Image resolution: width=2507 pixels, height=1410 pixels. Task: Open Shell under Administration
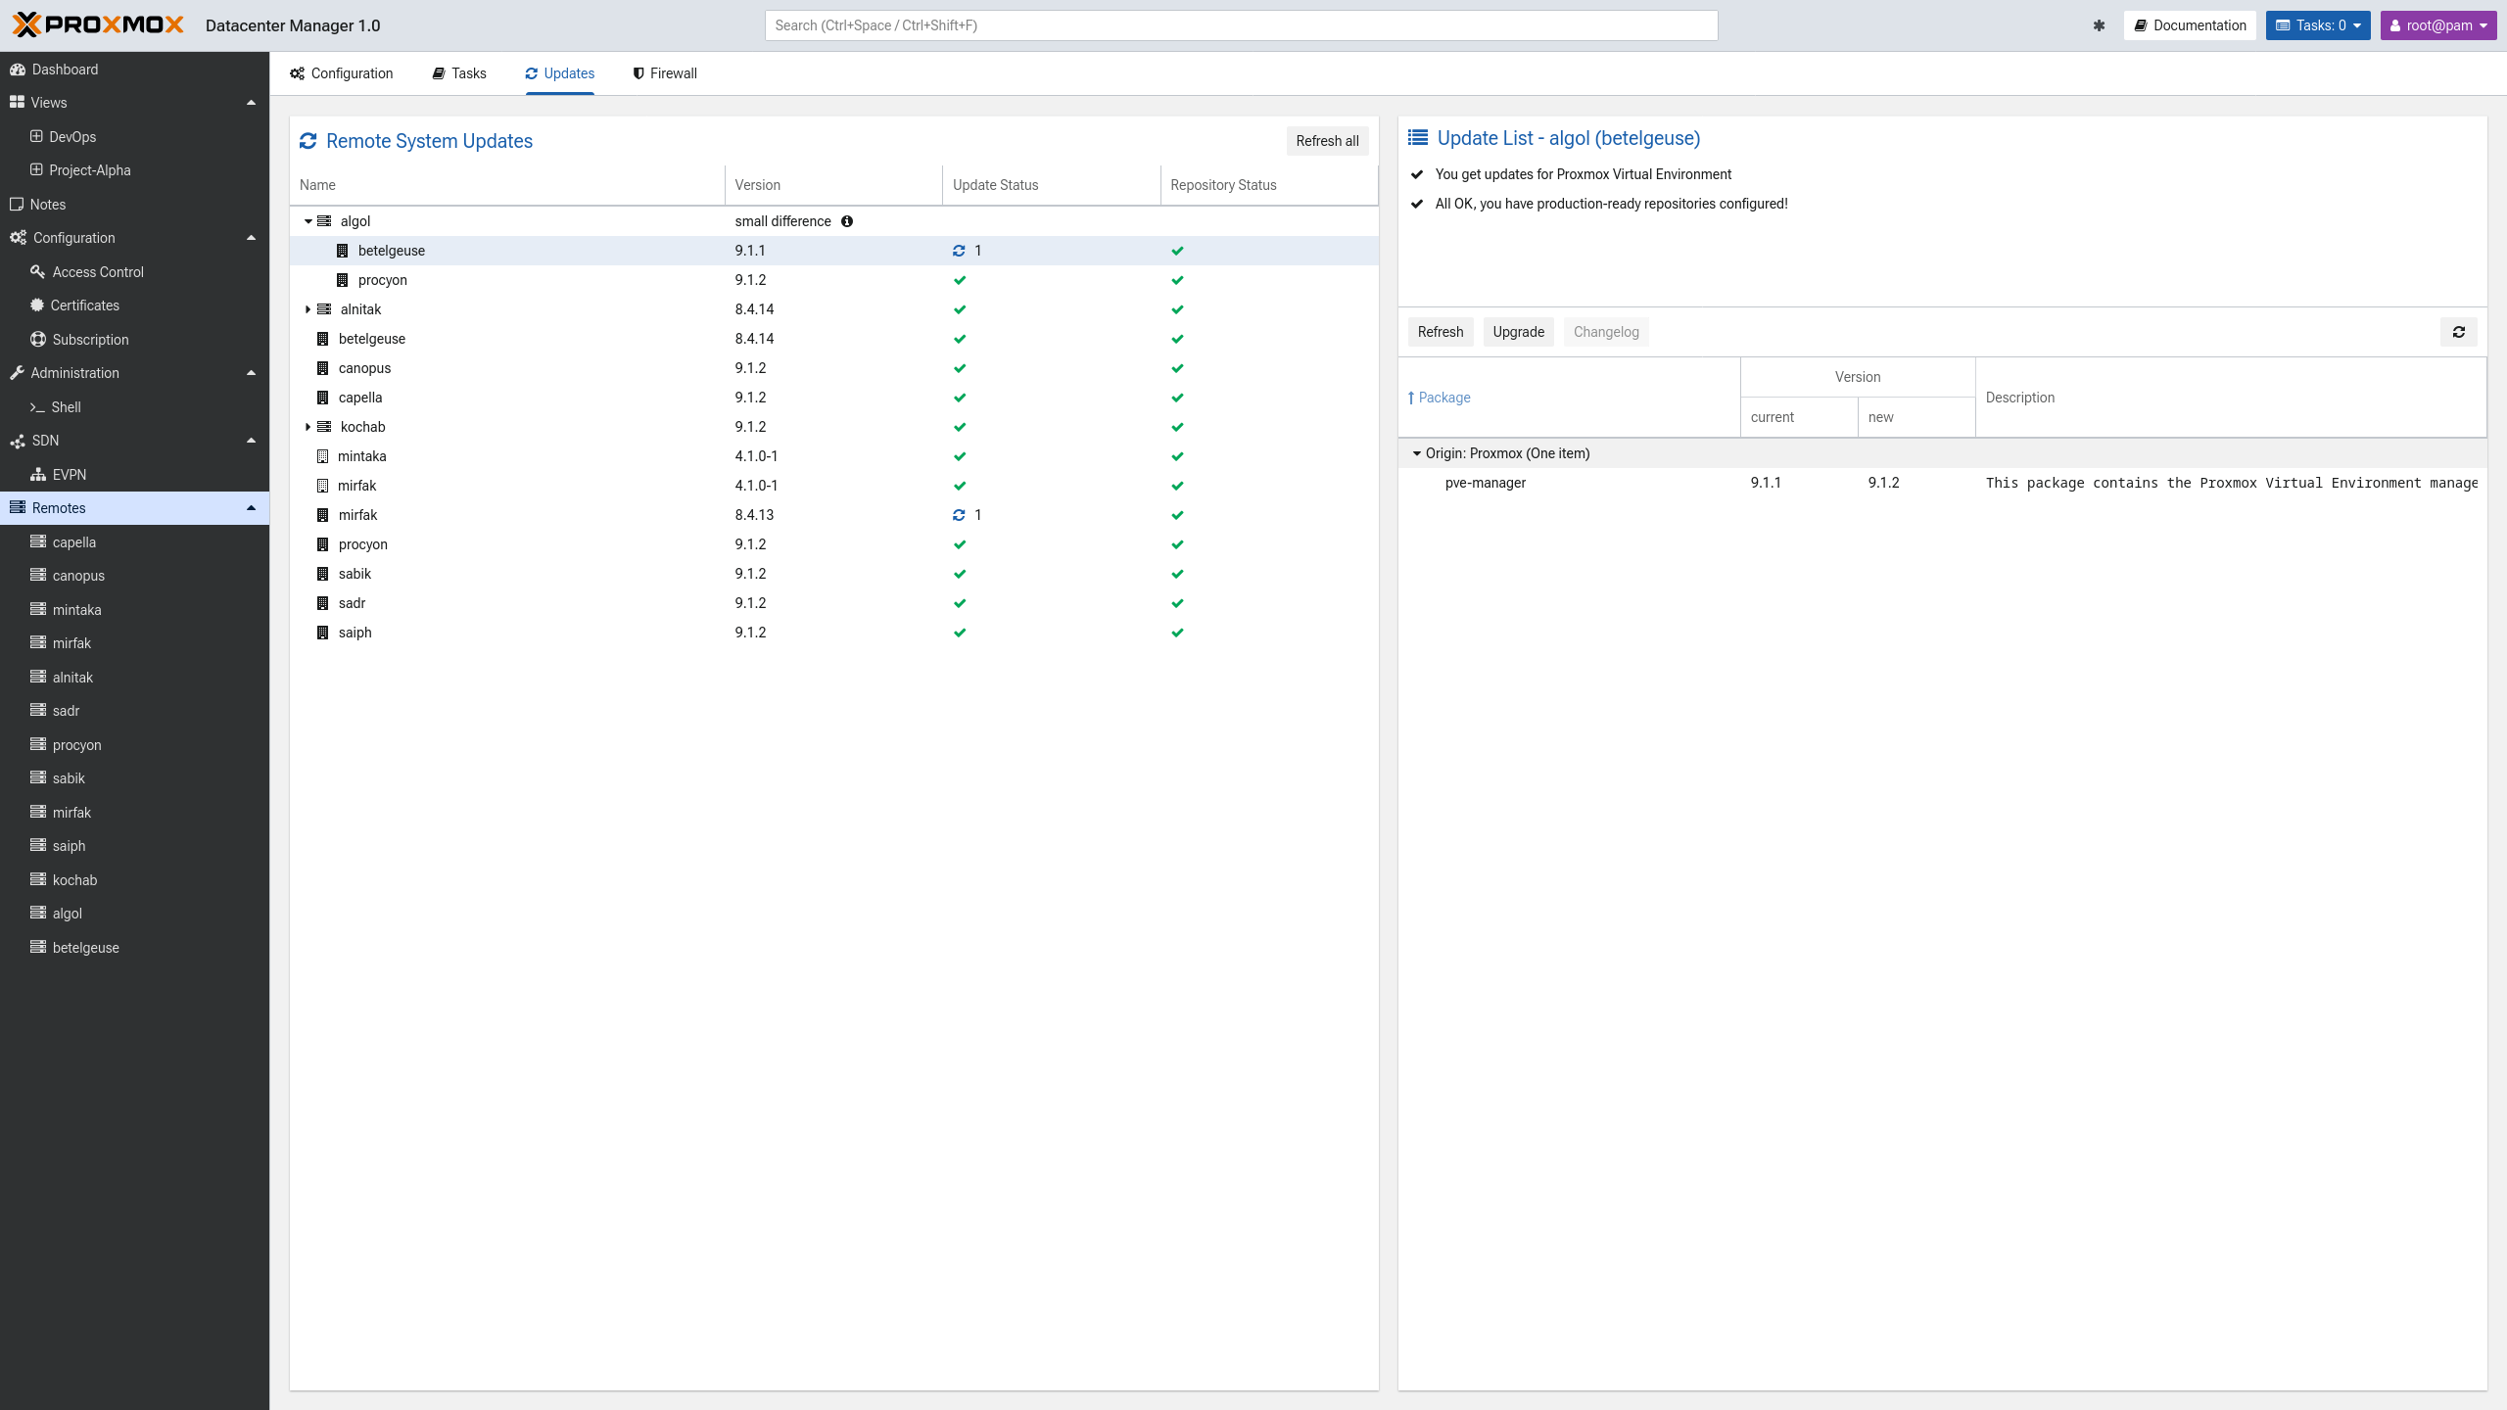(66, 407)
